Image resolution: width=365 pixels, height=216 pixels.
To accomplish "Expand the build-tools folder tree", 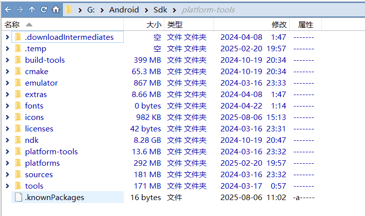I will pos(7,60).
